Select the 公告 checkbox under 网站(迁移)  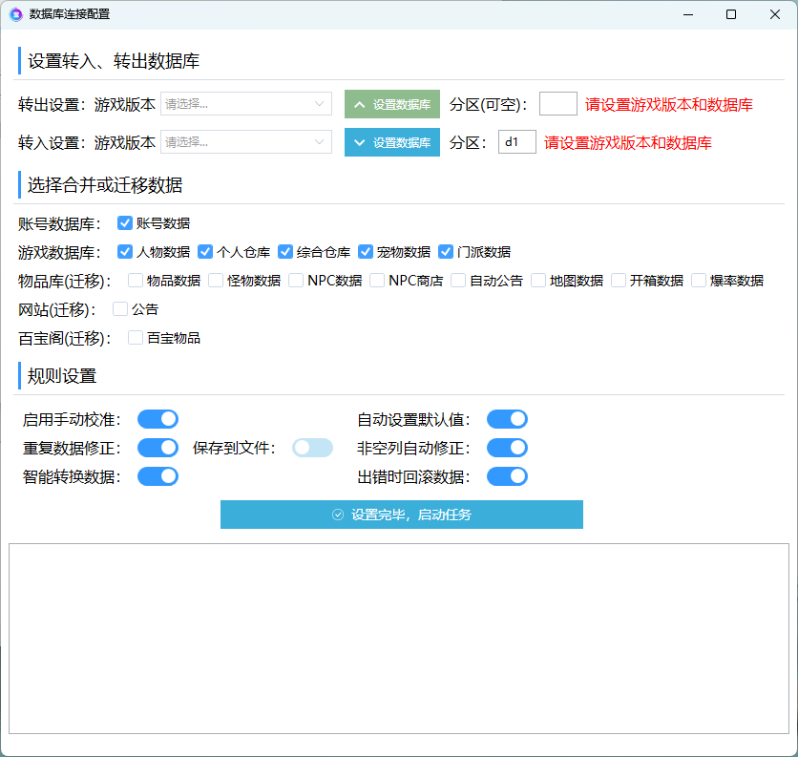click(120, 309)
